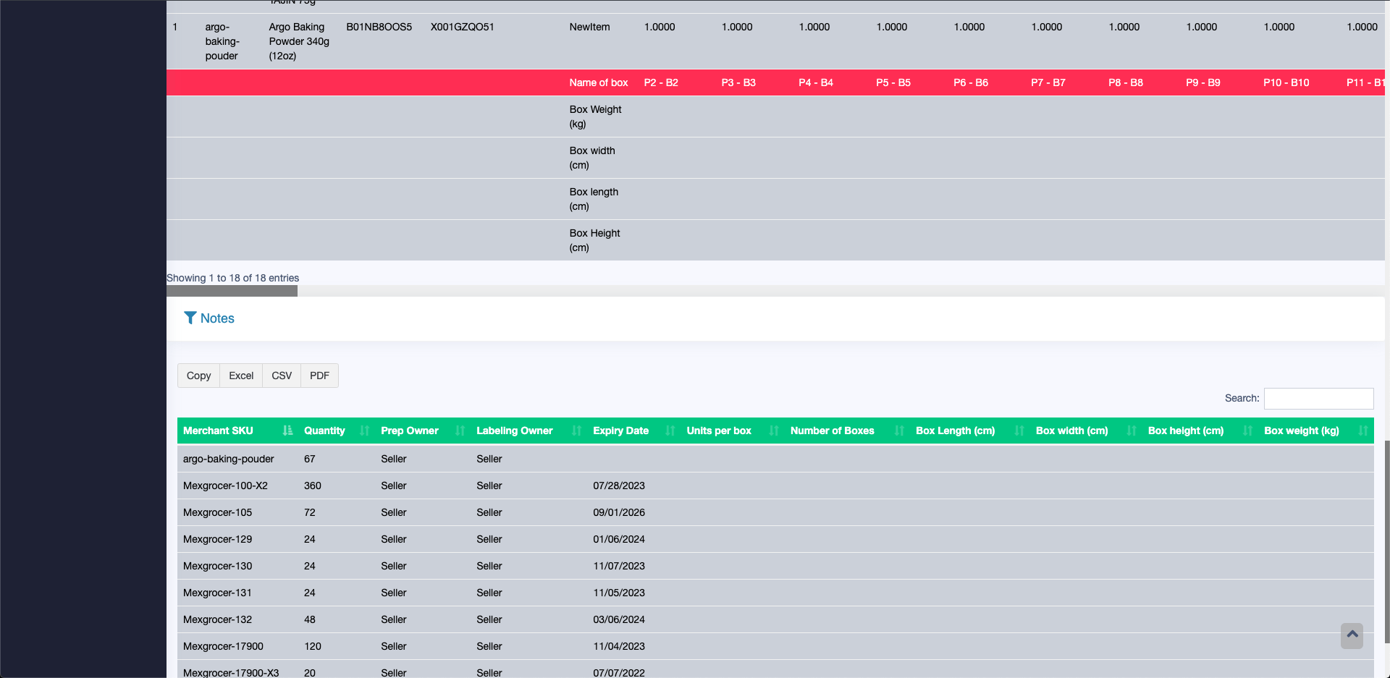Click the Box width (cm) row label
The height and width of the screenshot is (678, 1390).
pyautogui.click(x=592, y=158)
